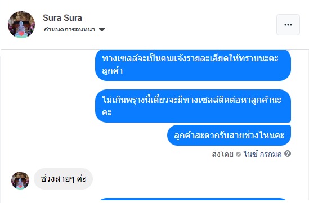
Task: Click the Sura Sura header profile picture
Action: (x=21, y=25)
